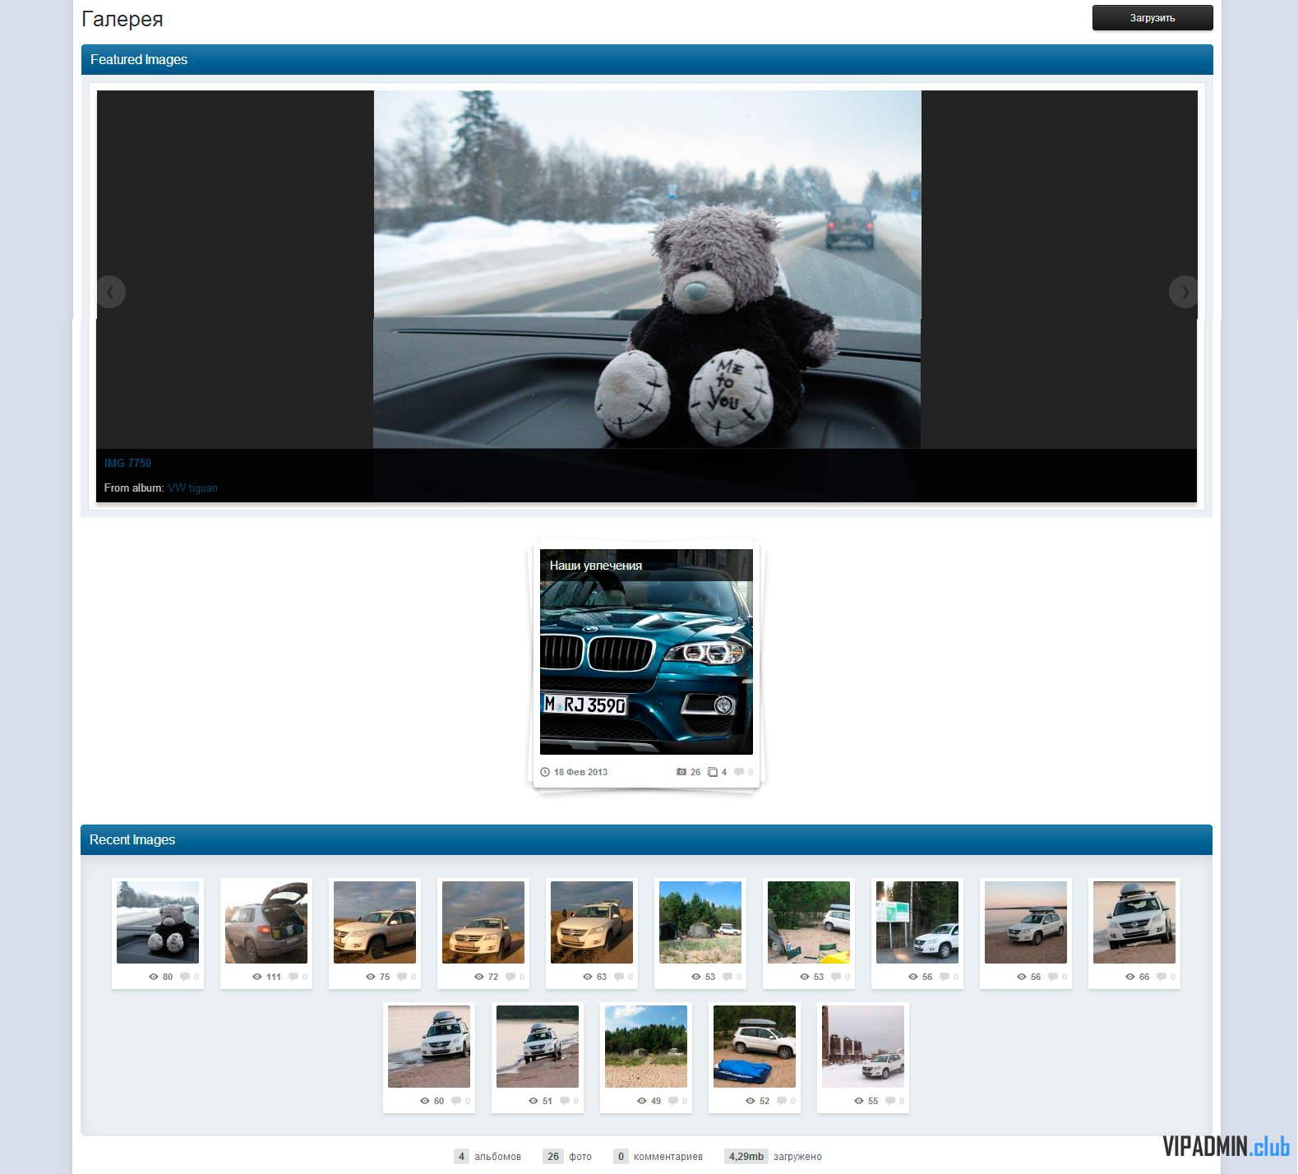1298x1174 pixels.
Task: Click the clock icon beside 18 Фев 2013
Action: point(544,772)
